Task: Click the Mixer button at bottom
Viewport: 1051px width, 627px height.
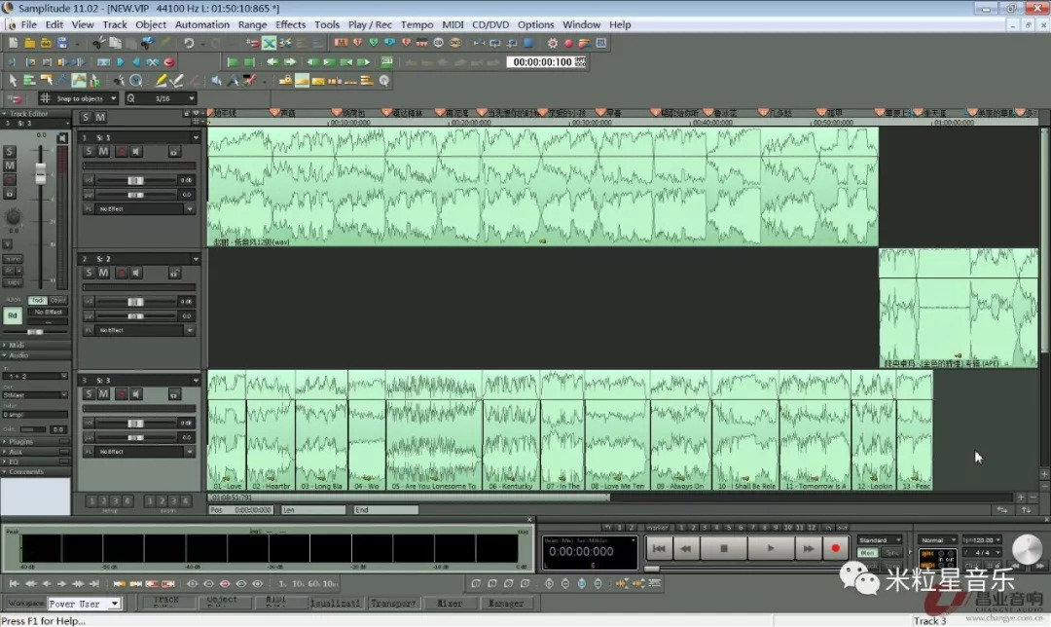Action: click(x=450, y=604)
